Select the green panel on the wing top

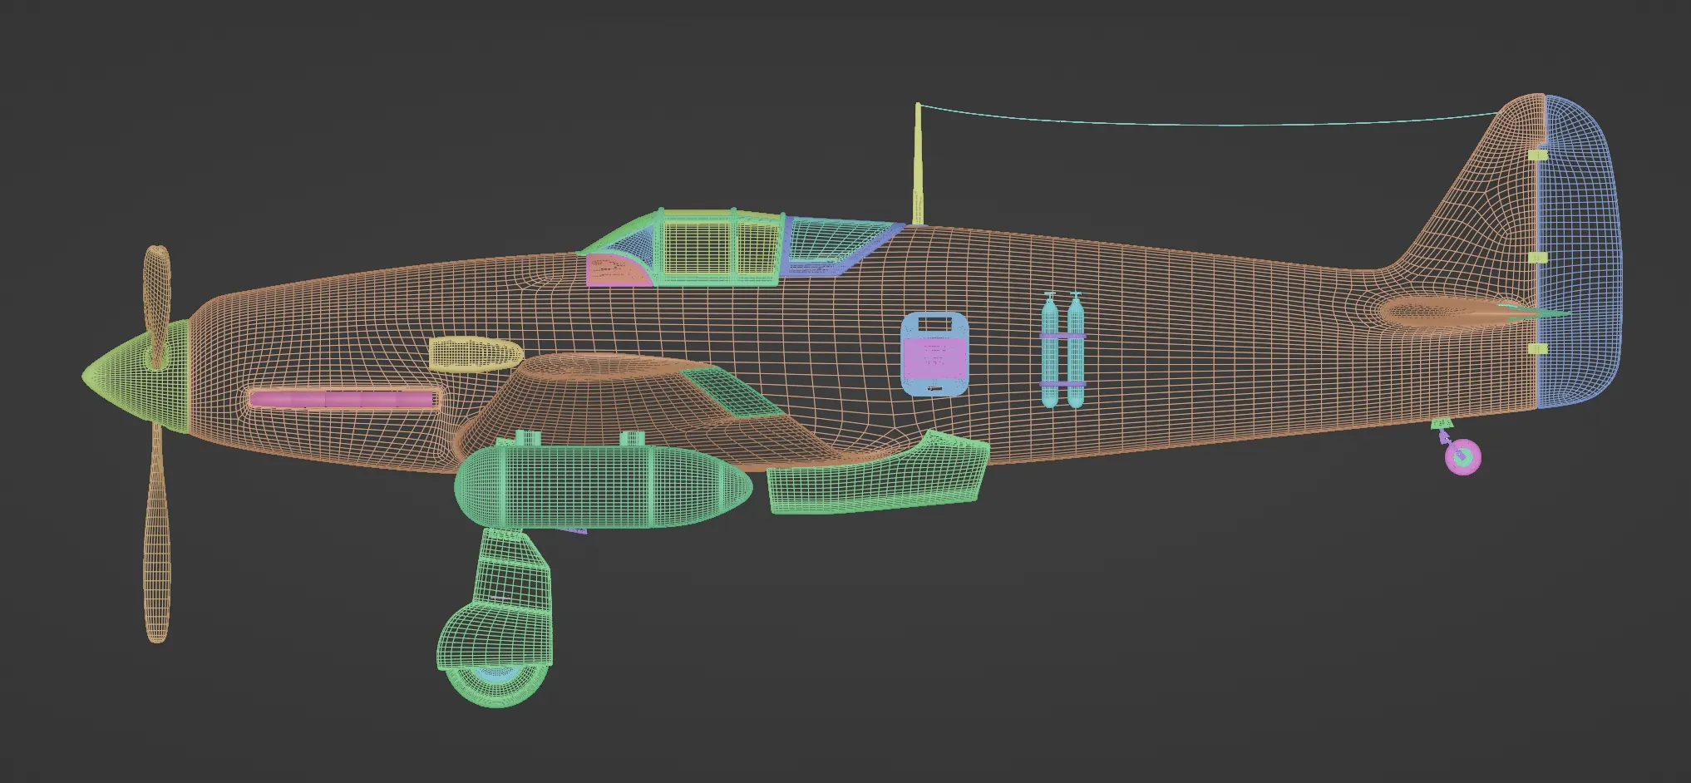[733, 391]
